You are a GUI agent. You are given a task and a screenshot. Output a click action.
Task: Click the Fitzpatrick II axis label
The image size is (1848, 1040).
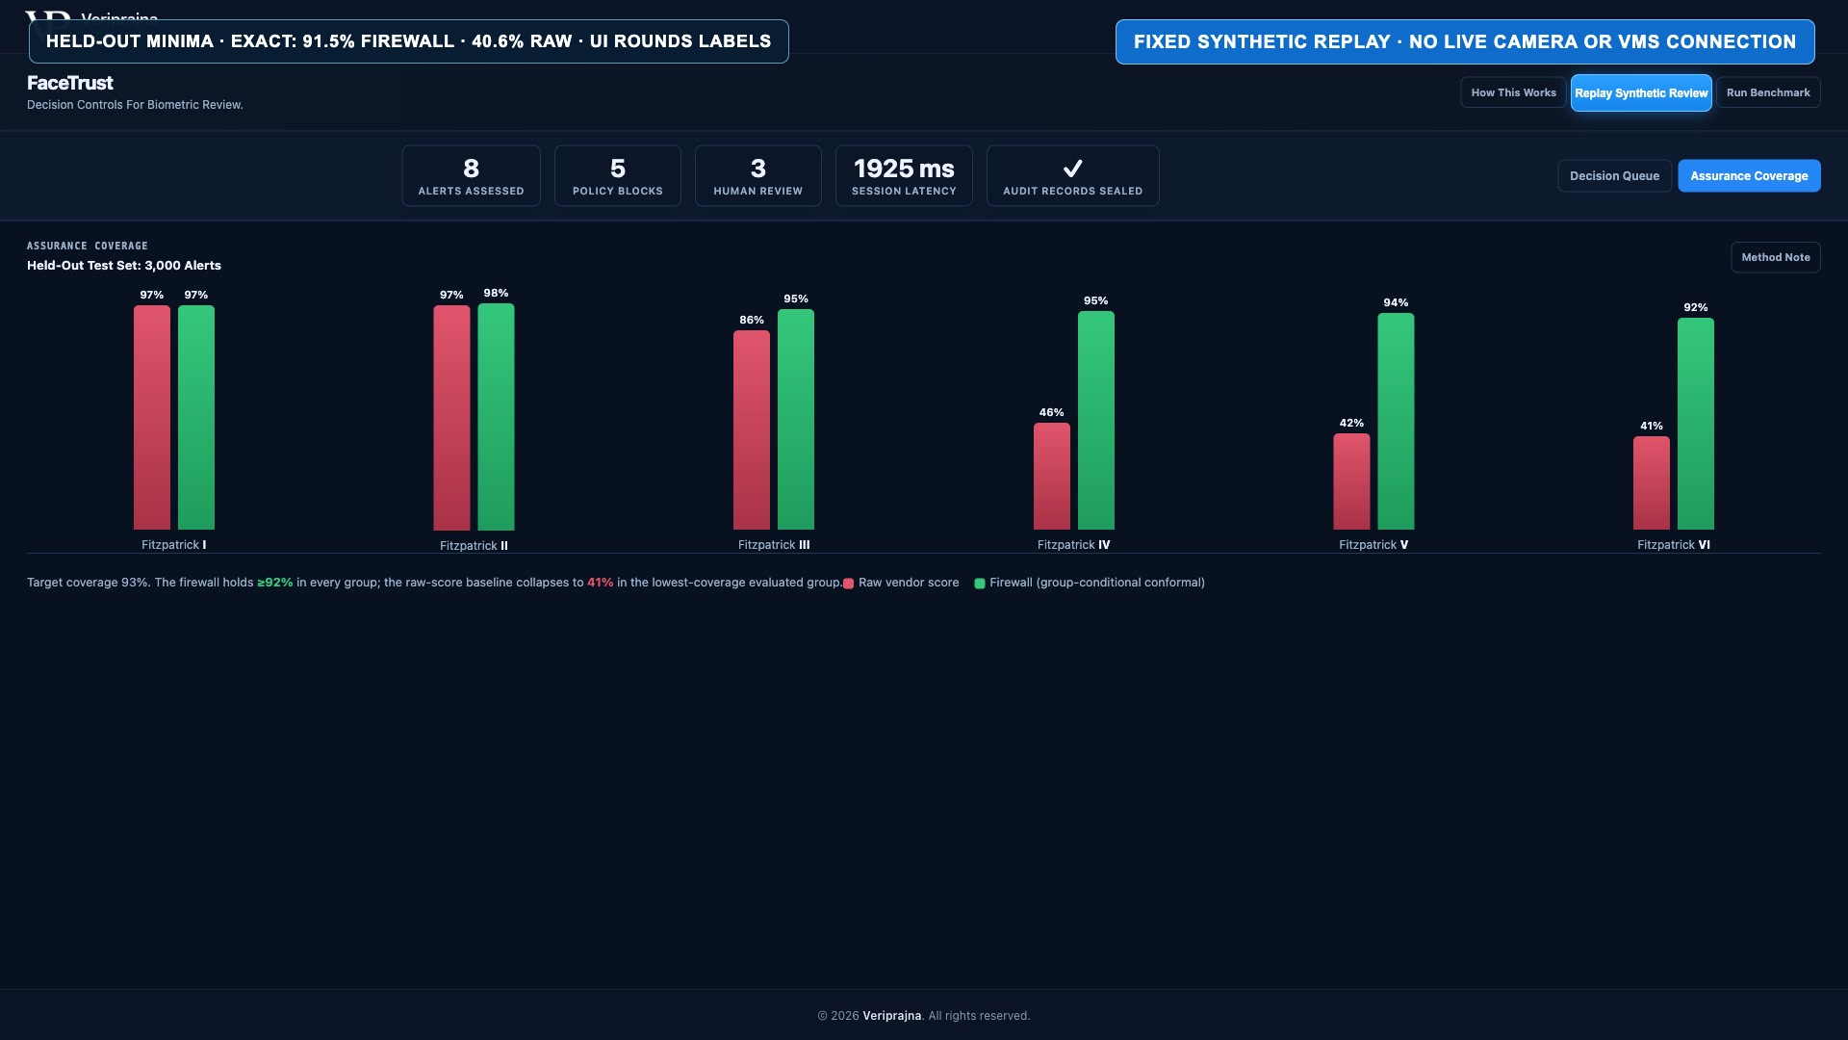(474, 546)
